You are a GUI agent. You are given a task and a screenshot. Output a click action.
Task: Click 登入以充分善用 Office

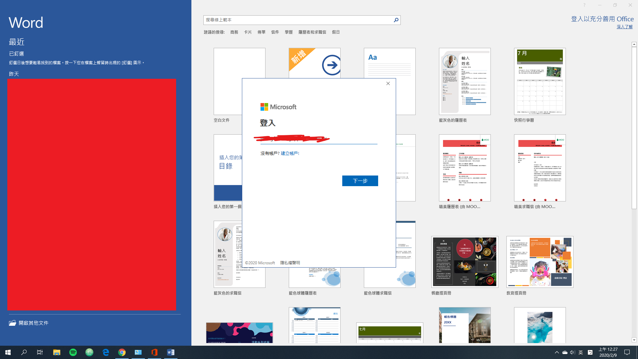[x=602, y=19]
